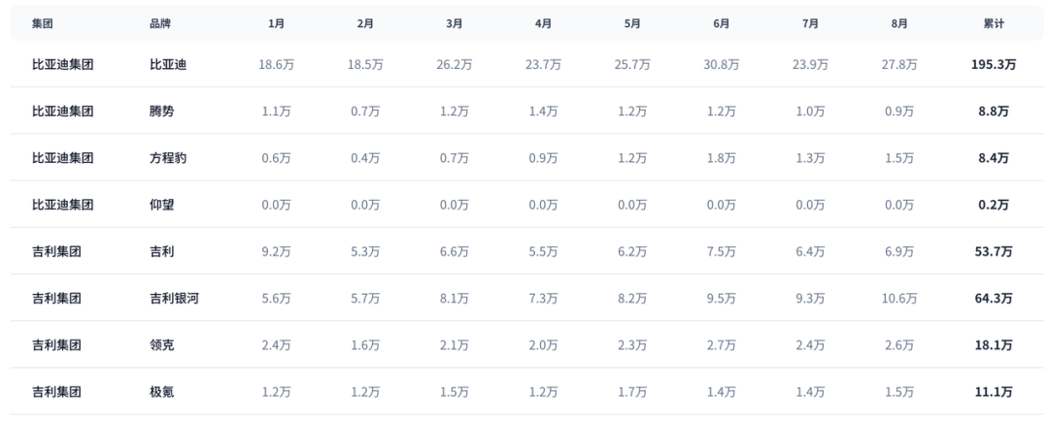The image size is (1049, 421).
Task: Click the 195.3万 cumulative total for 比亚迪
Action: [x=993, y=65]
